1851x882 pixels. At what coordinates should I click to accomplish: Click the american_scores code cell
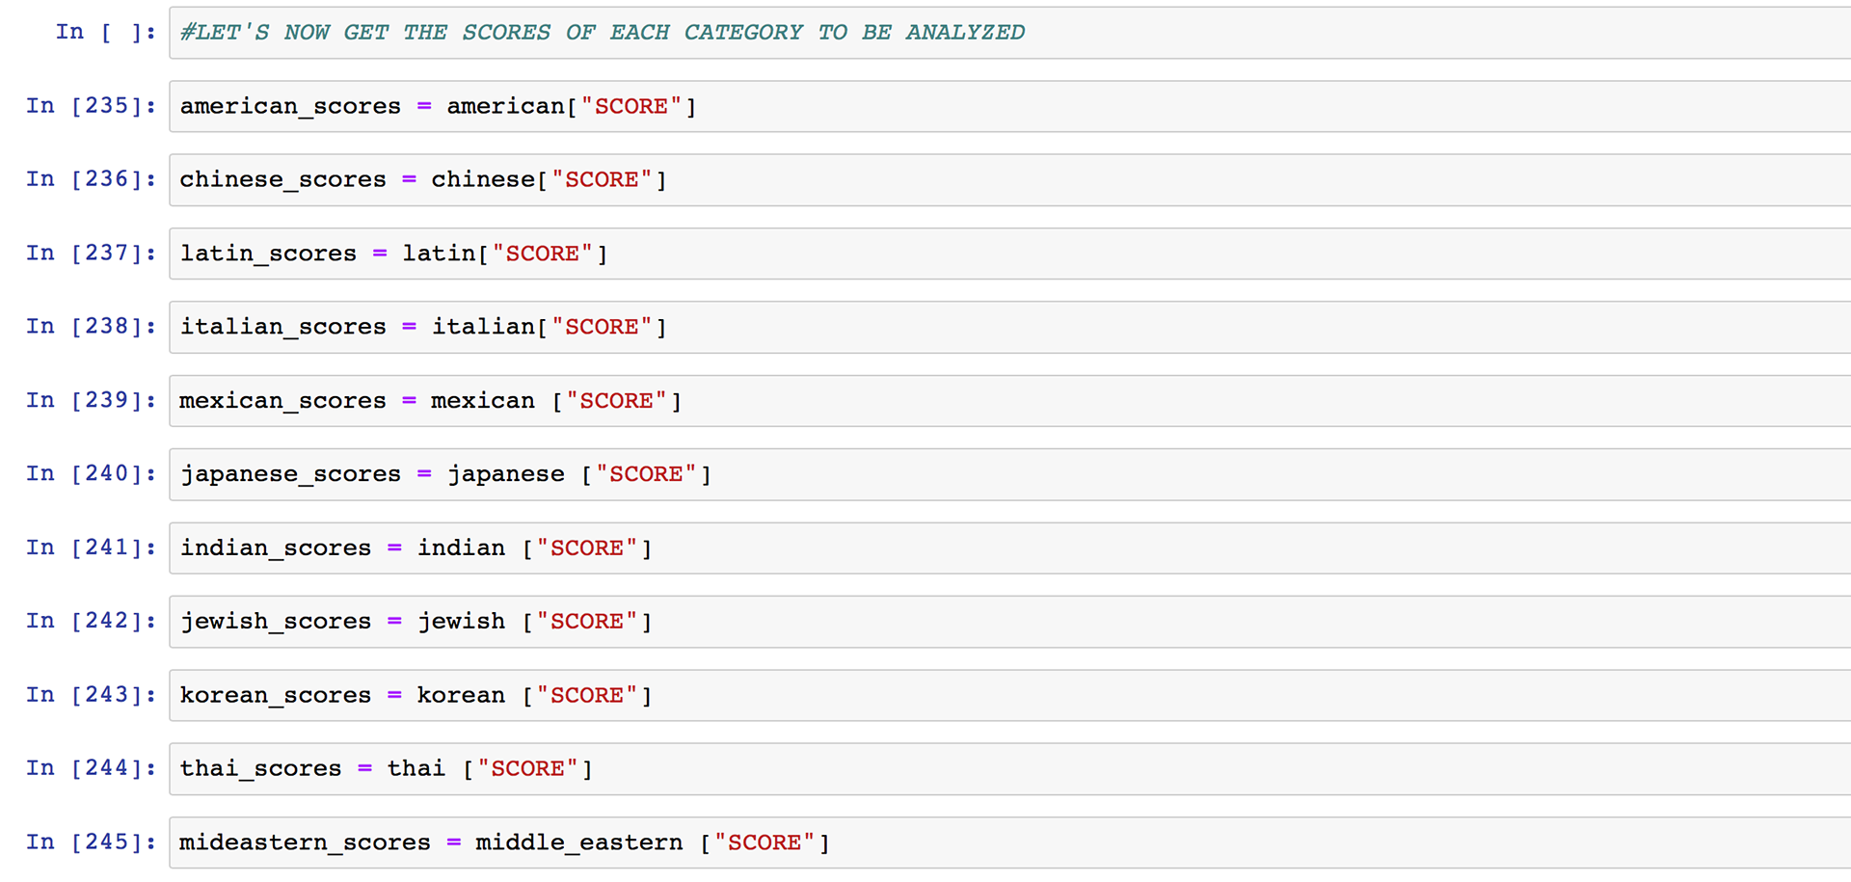(x=1009, y=106)
